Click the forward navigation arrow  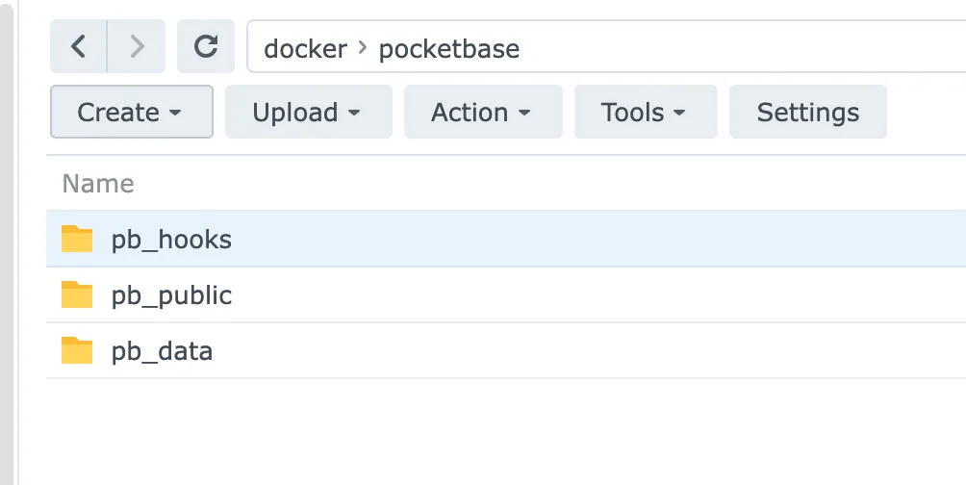pos(136,46)
